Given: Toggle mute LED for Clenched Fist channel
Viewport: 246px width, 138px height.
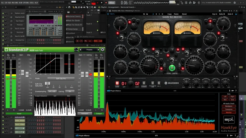Looking at the screenshot, I should tap(3, 40).
